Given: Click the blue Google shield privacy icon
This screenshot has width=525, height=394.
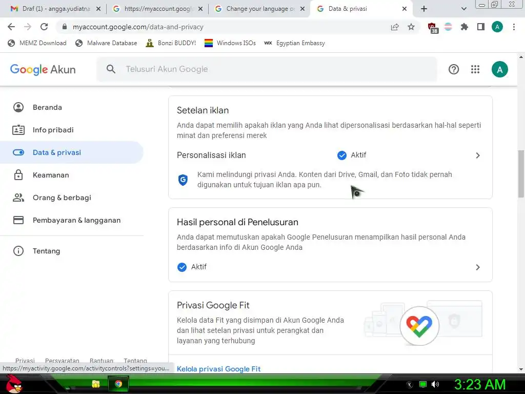Looking at the screenshot, I should (183, 180).
